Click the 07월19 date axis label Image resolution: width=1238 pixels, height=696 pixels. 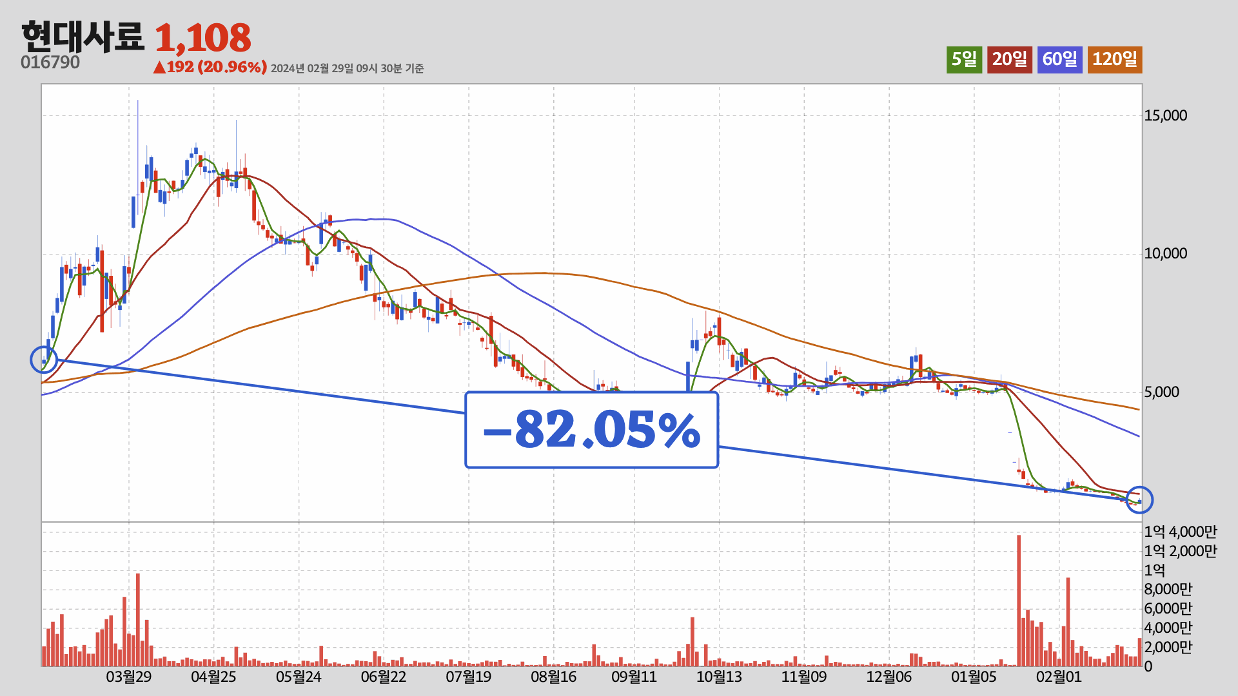pyautogui.click(x=469, y=677)
